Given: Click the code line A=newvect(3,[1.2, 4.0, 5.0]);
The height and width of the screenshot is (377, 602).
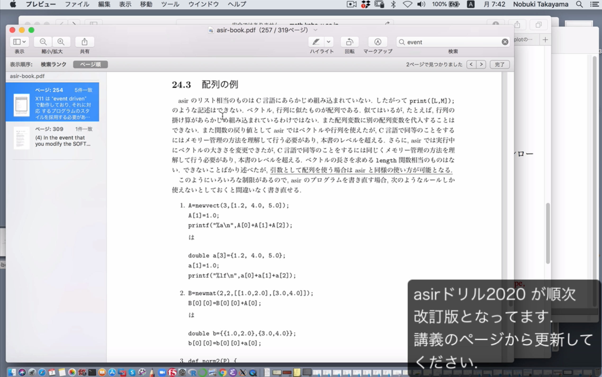Looking at the screenshot, I should point(239,205).
